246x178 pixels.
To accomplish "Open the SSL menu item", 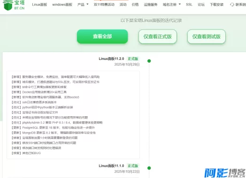I will tap(189, 5).
